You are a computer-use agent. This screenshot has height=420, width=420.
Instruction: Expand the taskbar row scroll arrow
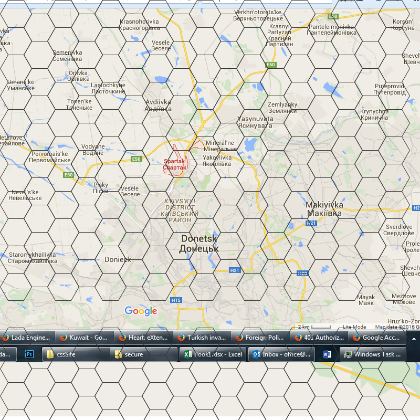[x=414, y=339]
